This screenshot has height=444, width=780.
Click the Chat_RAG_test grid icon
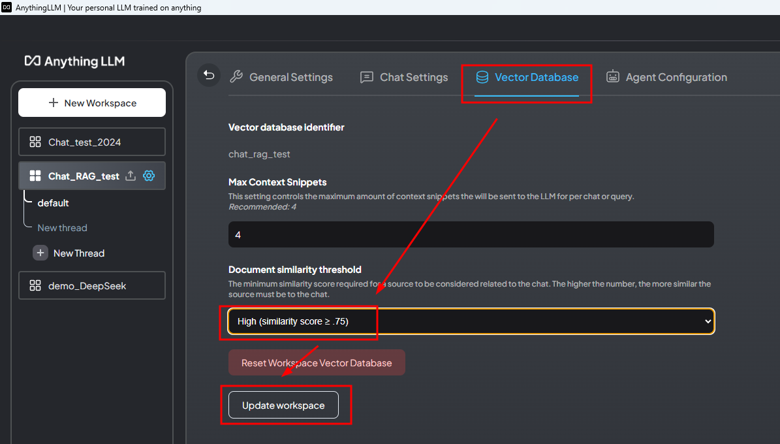point(35,176)
